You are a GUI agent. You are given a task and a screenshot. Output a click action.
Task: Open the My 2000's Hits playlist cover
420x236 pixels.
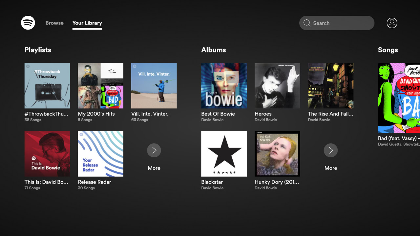click(x=101, y=86)
